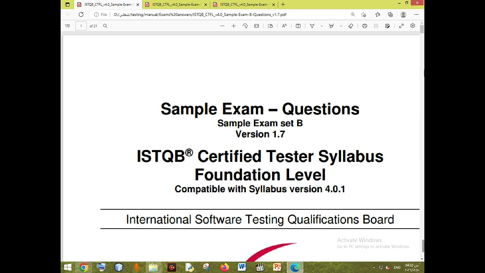Close the second ISTQB Sample-Exam tab

tap(206, 5)
